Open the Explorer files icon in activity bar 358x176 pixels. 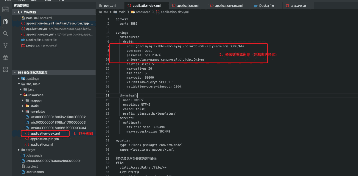coord(5,21)
